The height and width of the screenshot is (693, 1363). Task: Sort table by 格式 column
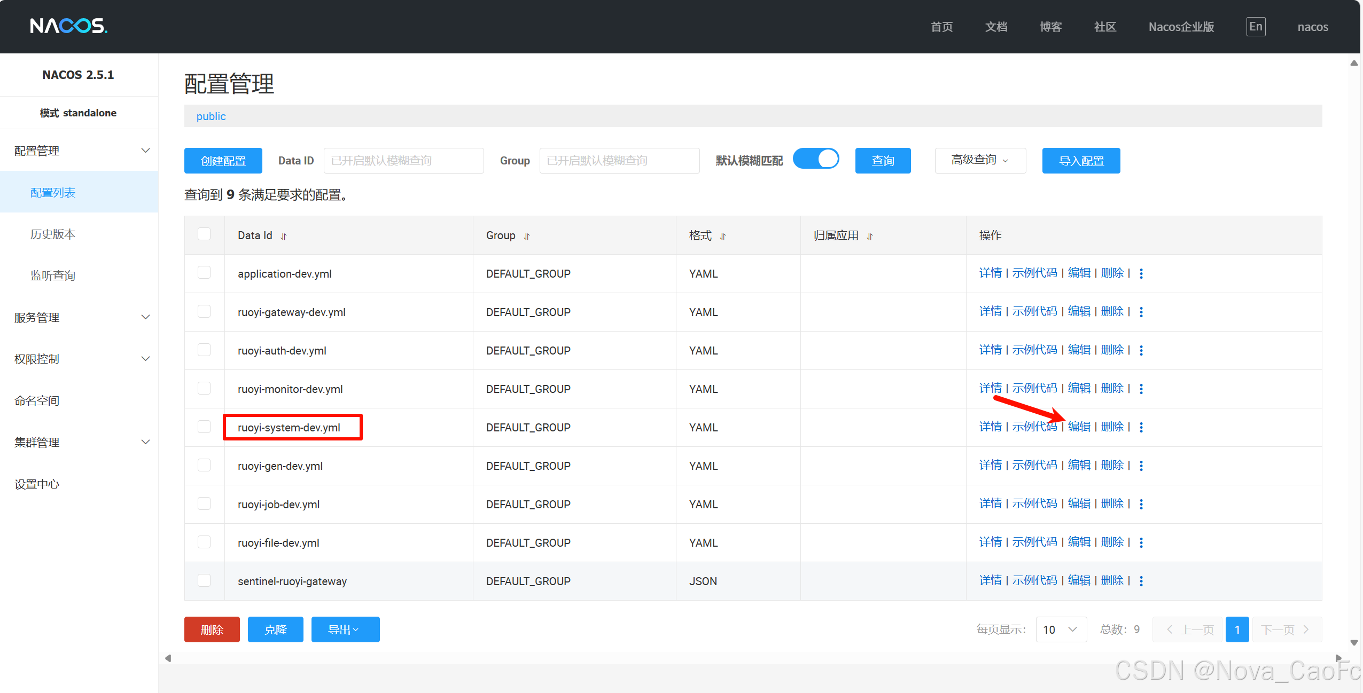pyautogui.click(x=723, y=236)
